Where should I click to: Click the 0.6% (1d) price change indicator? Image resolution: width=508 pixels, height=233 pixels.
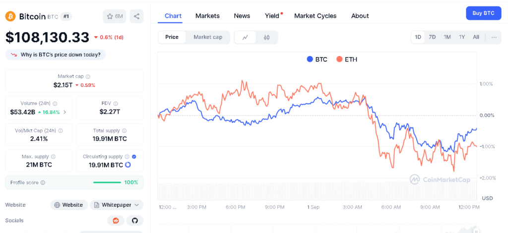click(x=109, y=37)
